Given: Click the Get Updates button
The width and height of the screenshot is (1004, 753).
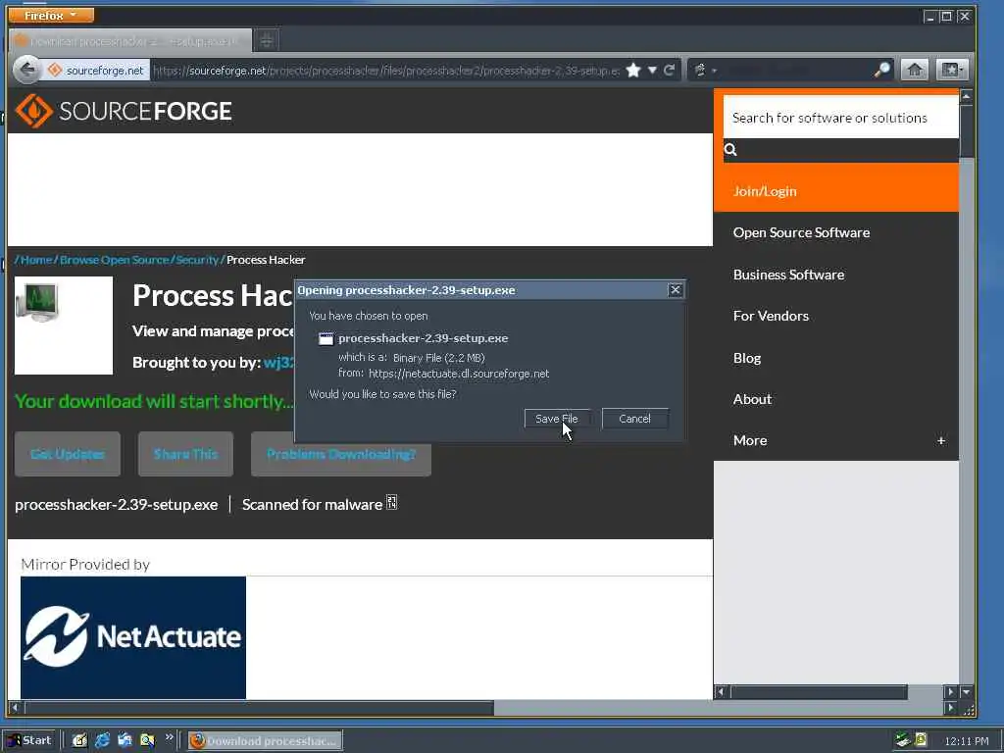Looking at the screenshot, I should click(68, 454).
